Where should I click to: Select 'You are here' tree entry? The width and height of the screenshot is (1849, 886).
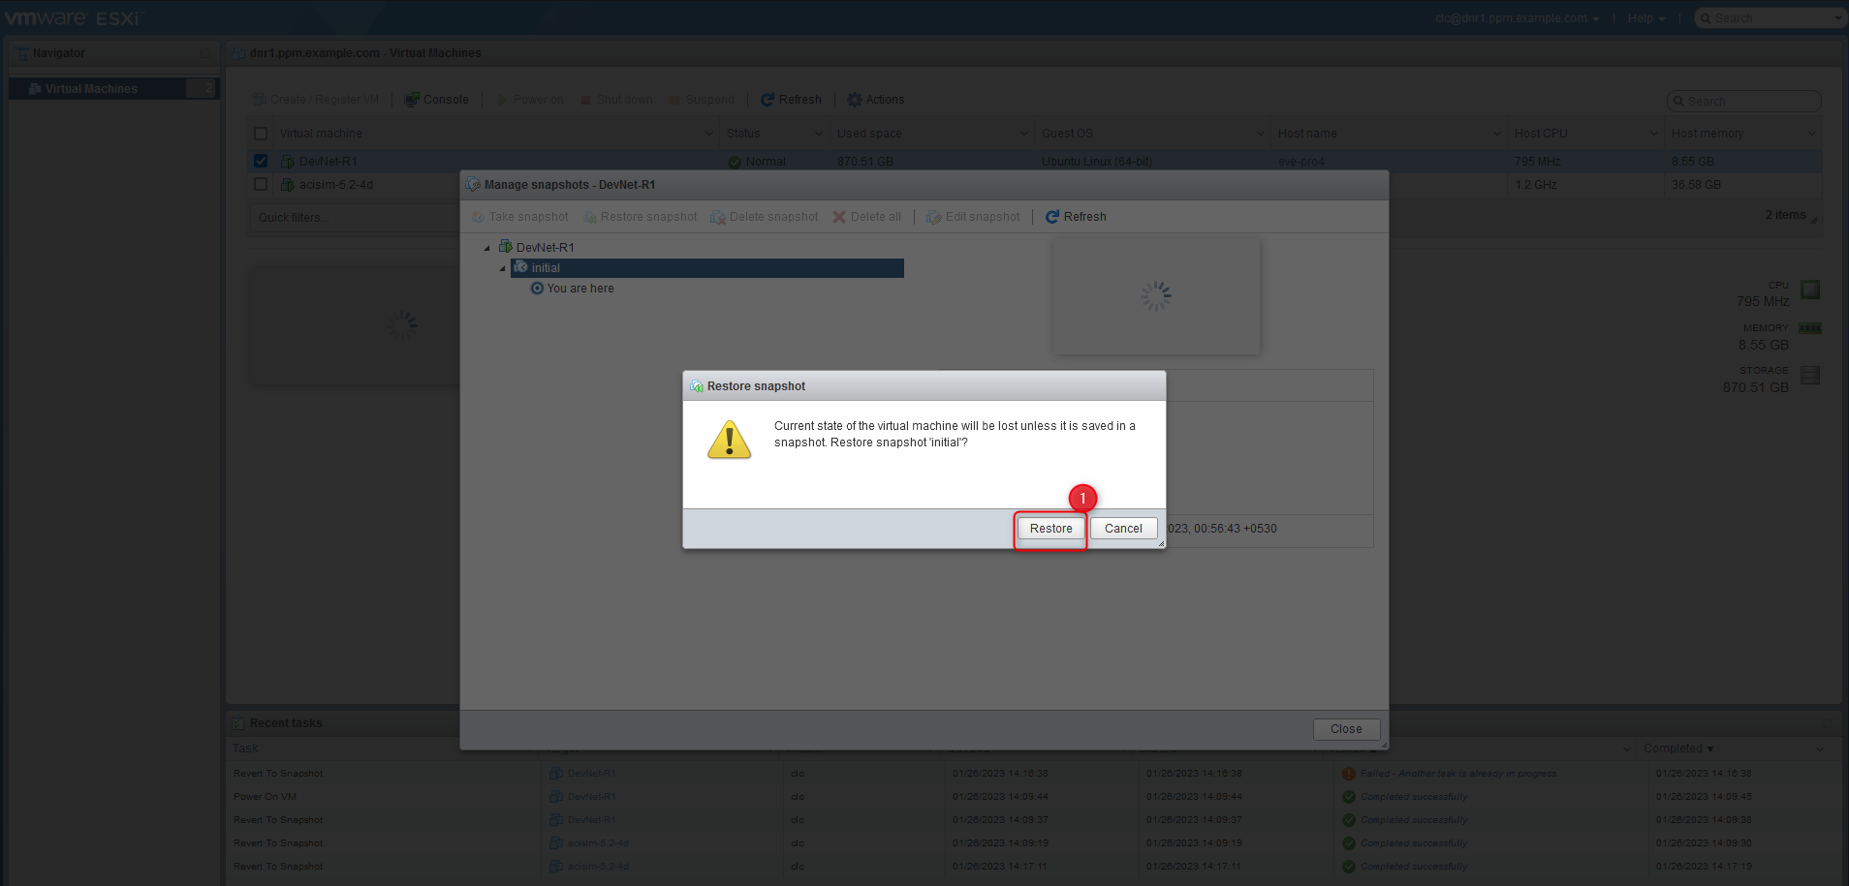pos(572,289)
